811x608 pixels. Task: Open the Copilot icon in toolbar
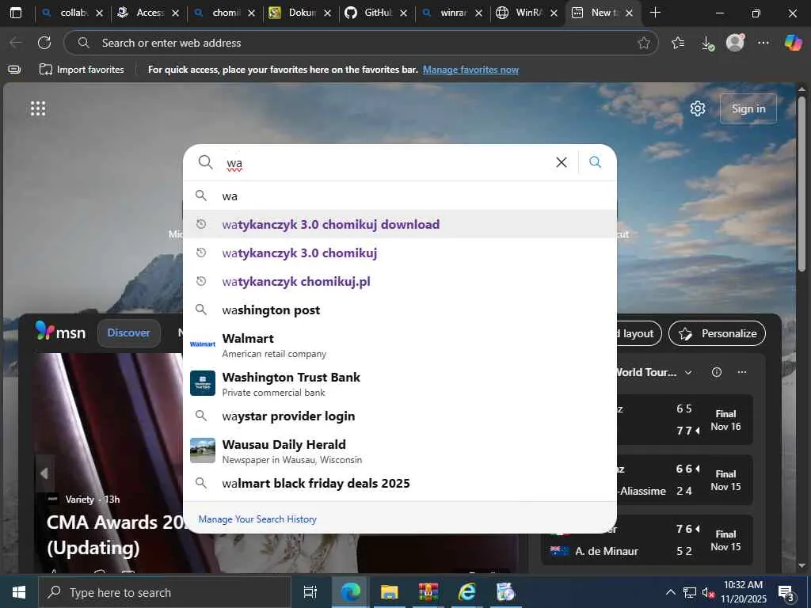(x=793, y=43)
